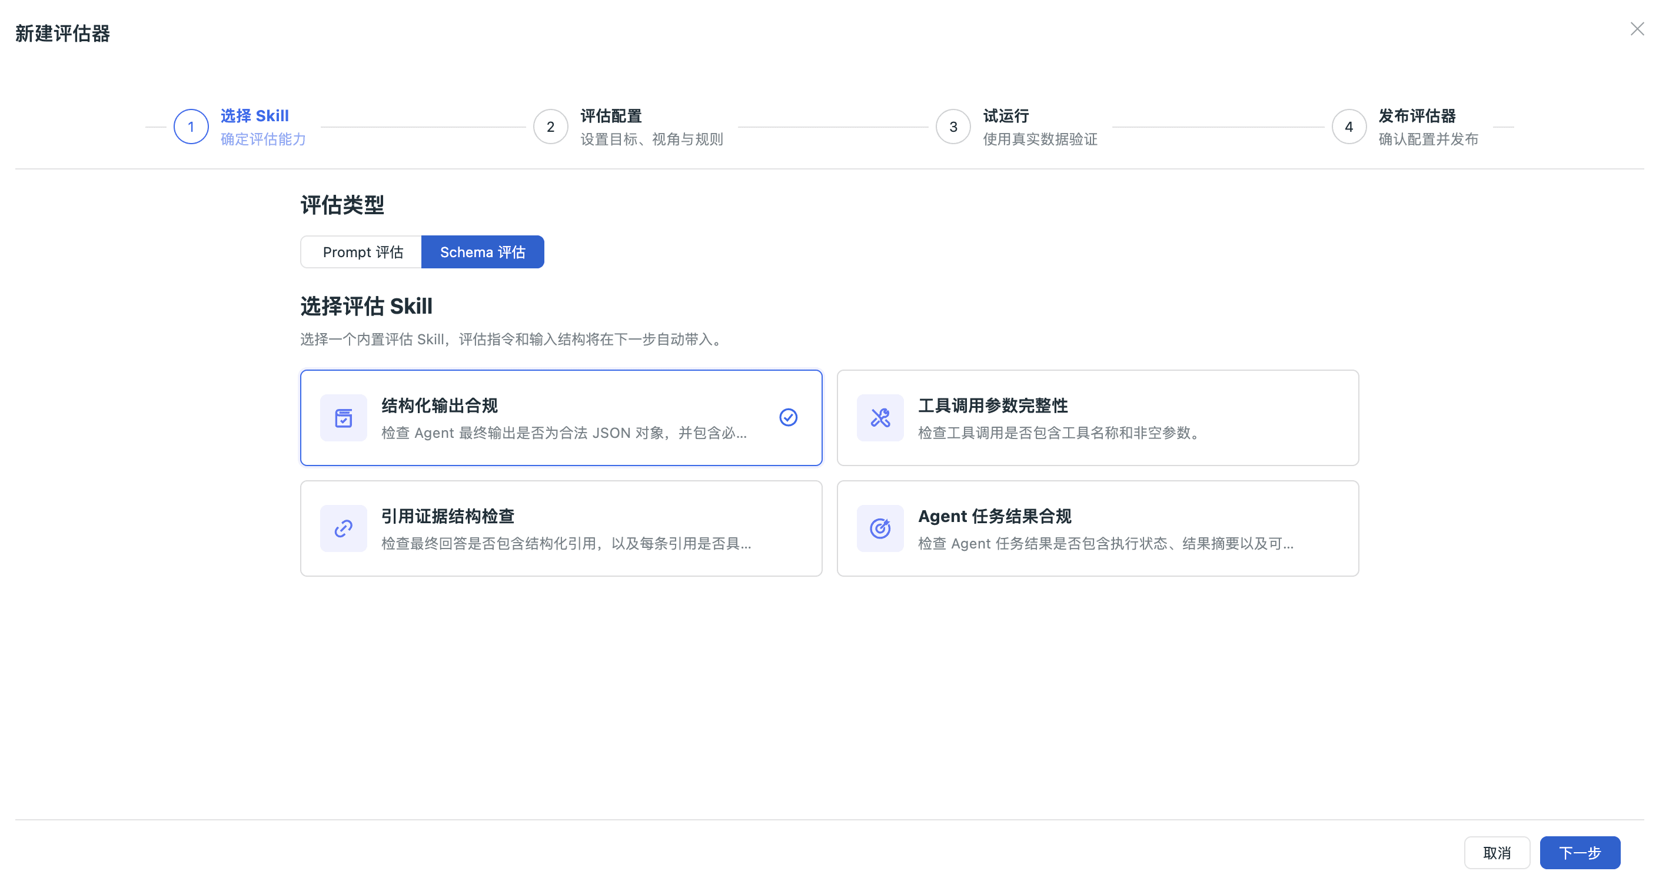
Task: Click the 设置目标、视角与规则 description
Action: (652, 139)
